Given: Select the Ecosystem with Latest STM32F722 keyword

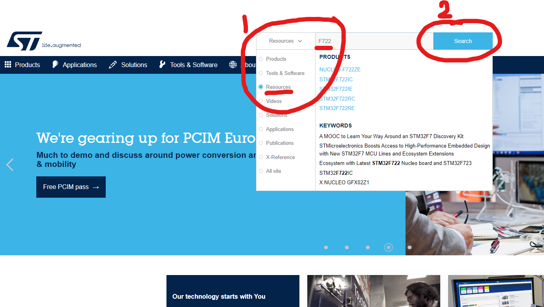Looking at the screenshot, I should coord(396,163).
